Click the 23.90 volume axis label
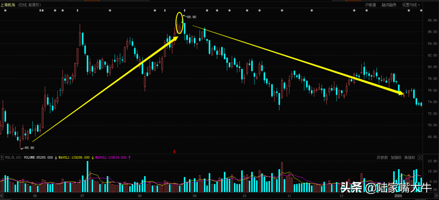The image size is (439, 200). pos(432,162)
